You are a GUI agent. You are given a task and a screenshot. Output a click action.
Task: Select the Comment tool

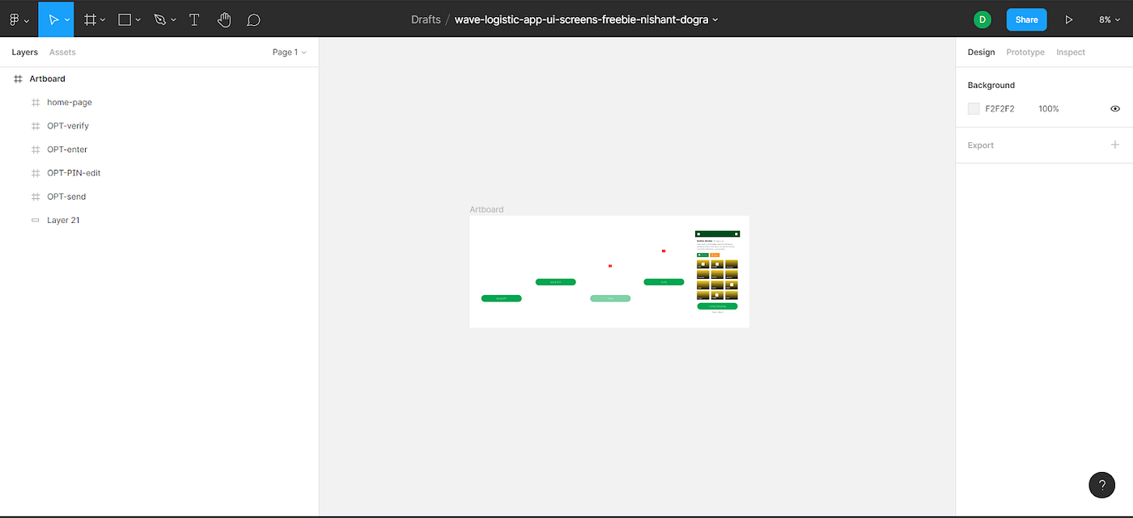(x=253, y=19)
